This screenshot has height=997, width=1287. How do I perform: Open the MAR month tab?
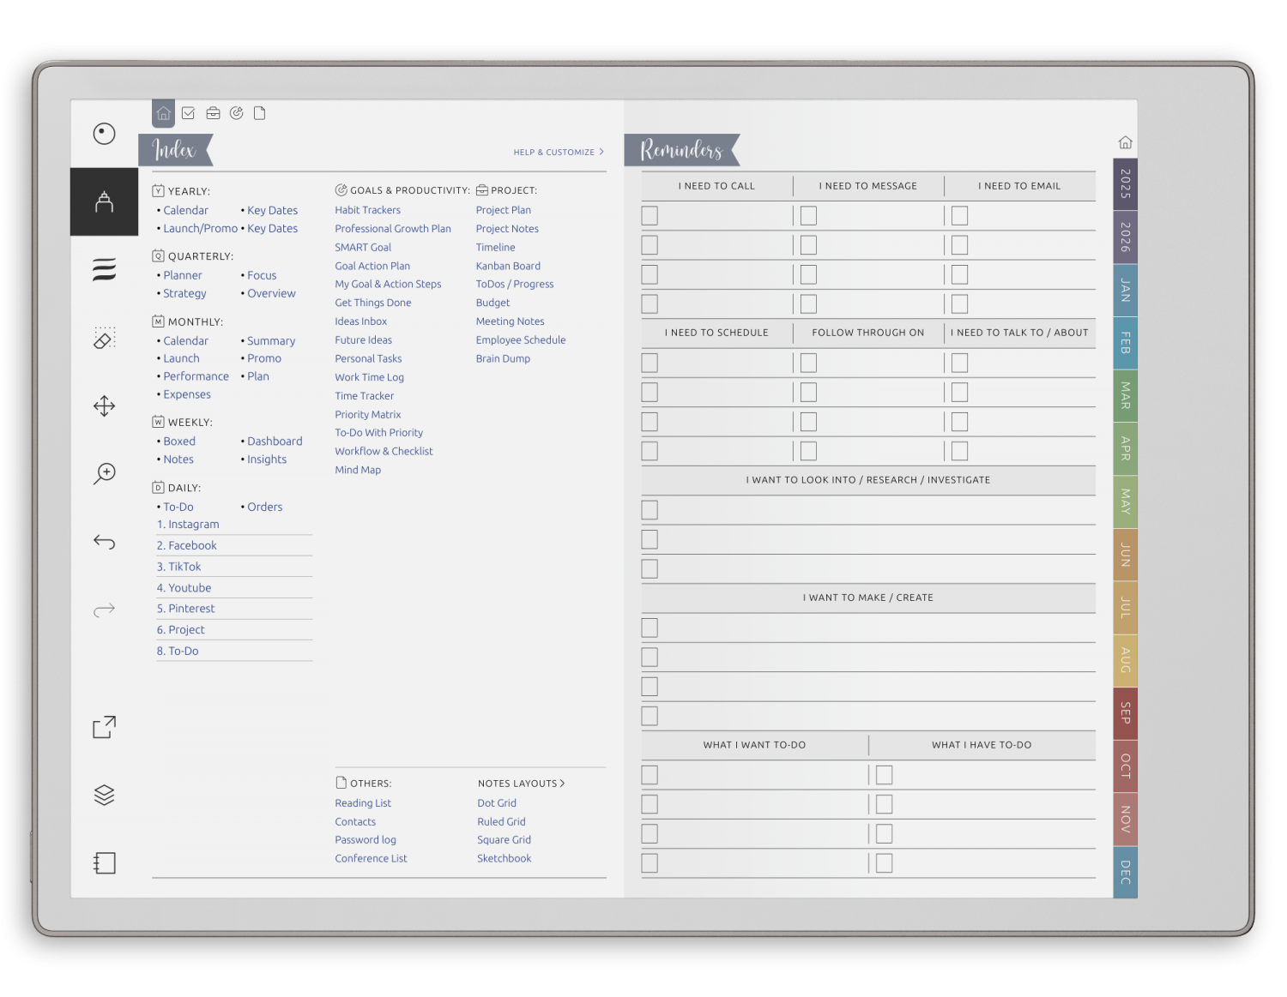[1125, 395]
